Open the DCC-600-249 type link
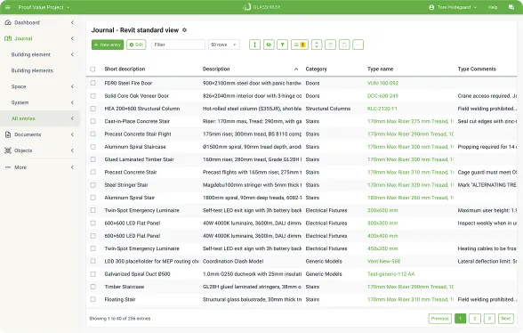The image size is (523, 333). point(382,96)
